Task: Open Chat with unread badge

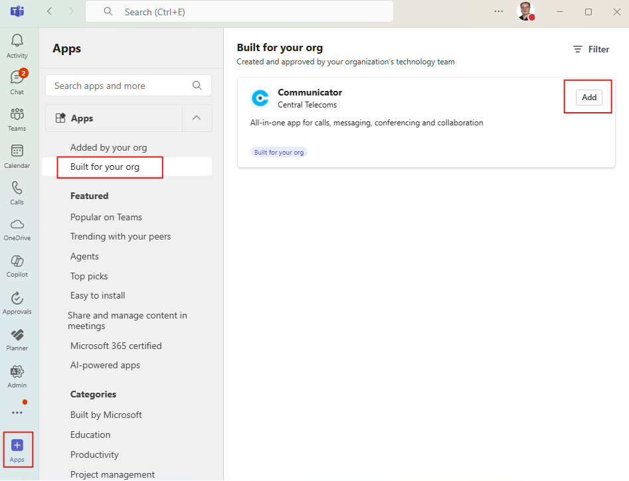Action: (17, 82)
